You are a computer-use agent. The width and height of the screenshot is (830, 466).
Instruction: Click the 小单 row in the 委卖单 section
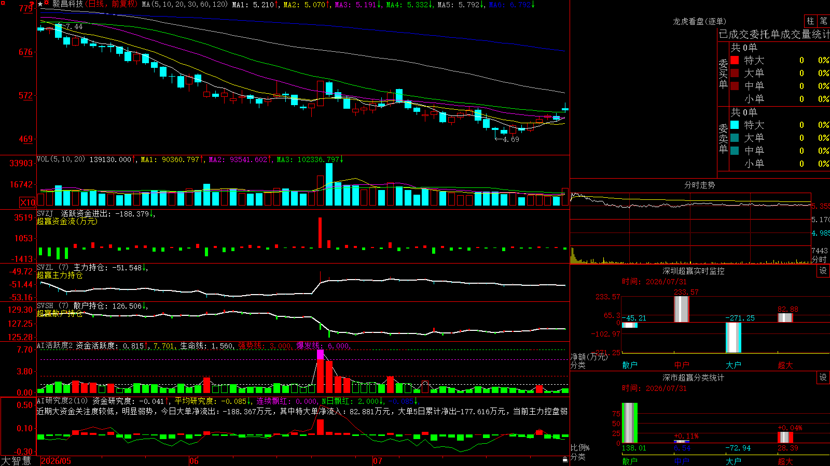pos(780,164)
